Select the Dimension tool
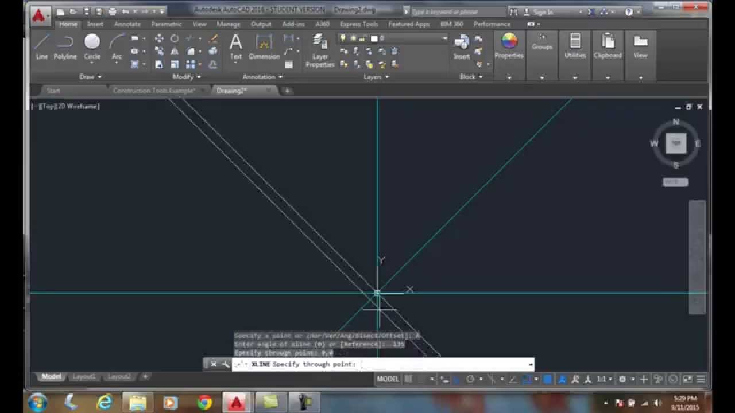Image resolution: width=735 pixels, height=413 pixels. 264,47
